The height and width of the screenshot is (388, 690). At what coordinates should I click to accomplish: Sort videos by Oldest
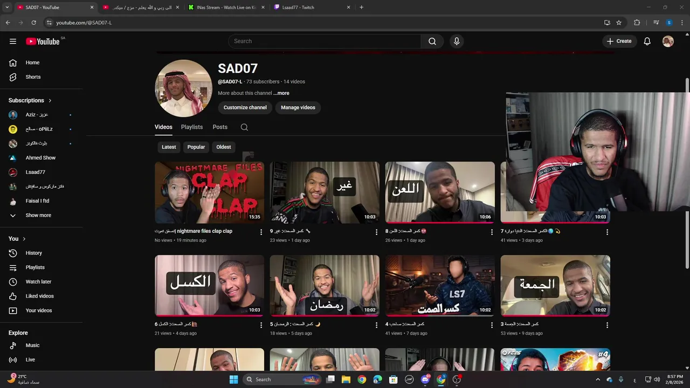[224, 147]
